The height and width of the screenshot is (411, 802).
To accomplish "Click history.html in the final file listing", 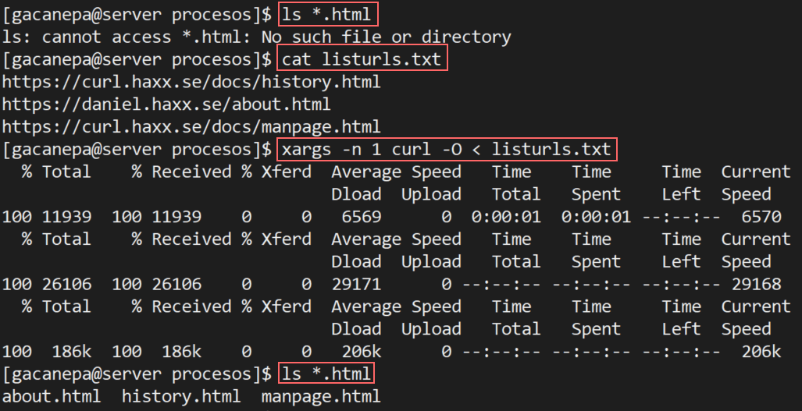I will pyautogui.click(x=180, y=397).
